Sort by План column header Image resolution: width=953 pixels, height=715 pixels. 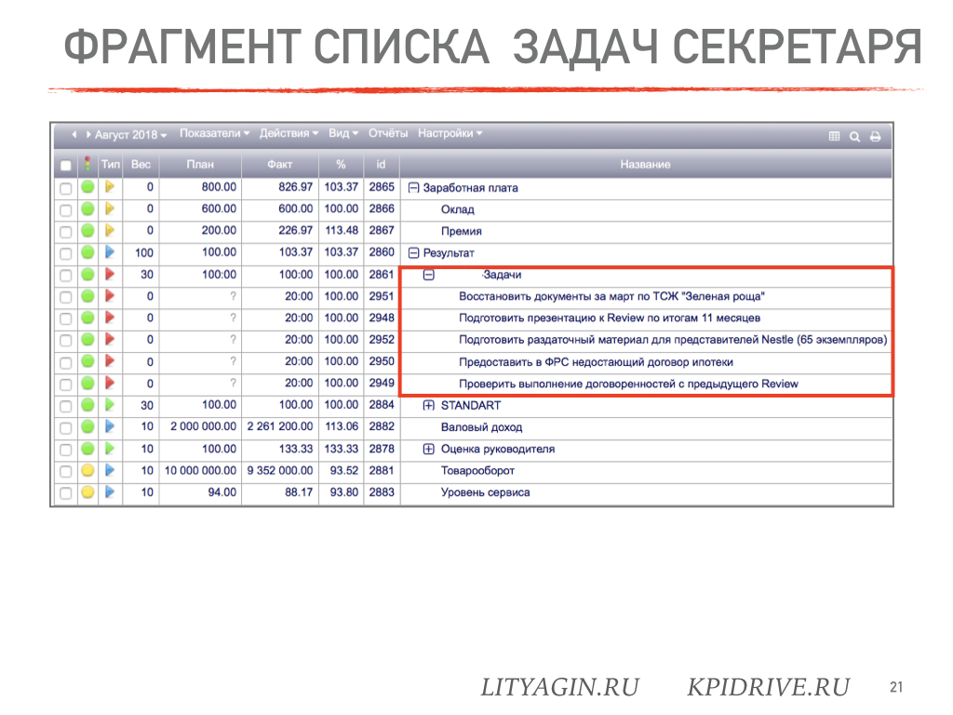point(200,164)
